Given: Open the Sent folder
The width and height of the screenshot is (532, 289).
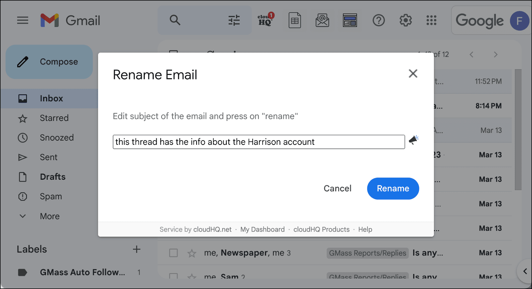Looking at the screenshot, I should [x=49, y=157].
